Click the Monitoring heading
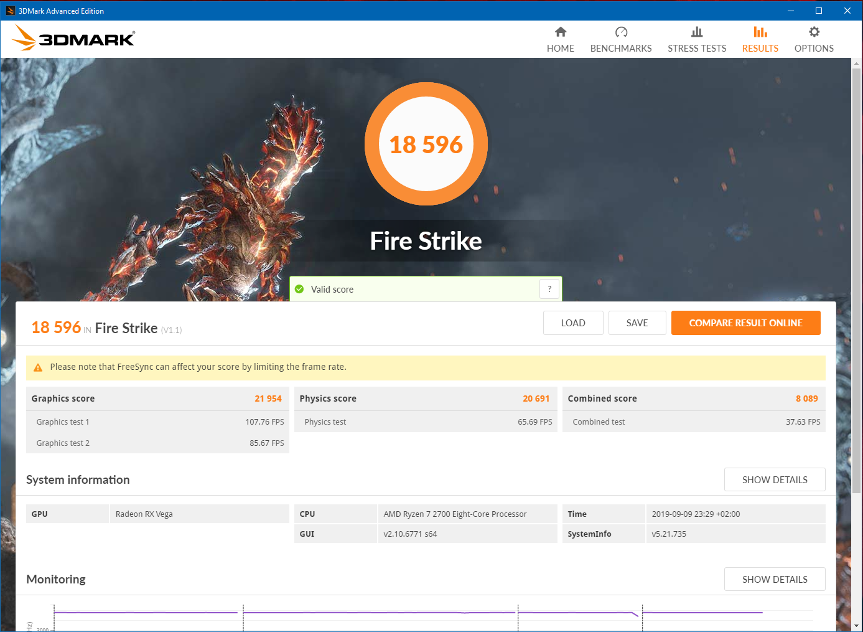Screen dimensions: 863x632 [56, 579]
